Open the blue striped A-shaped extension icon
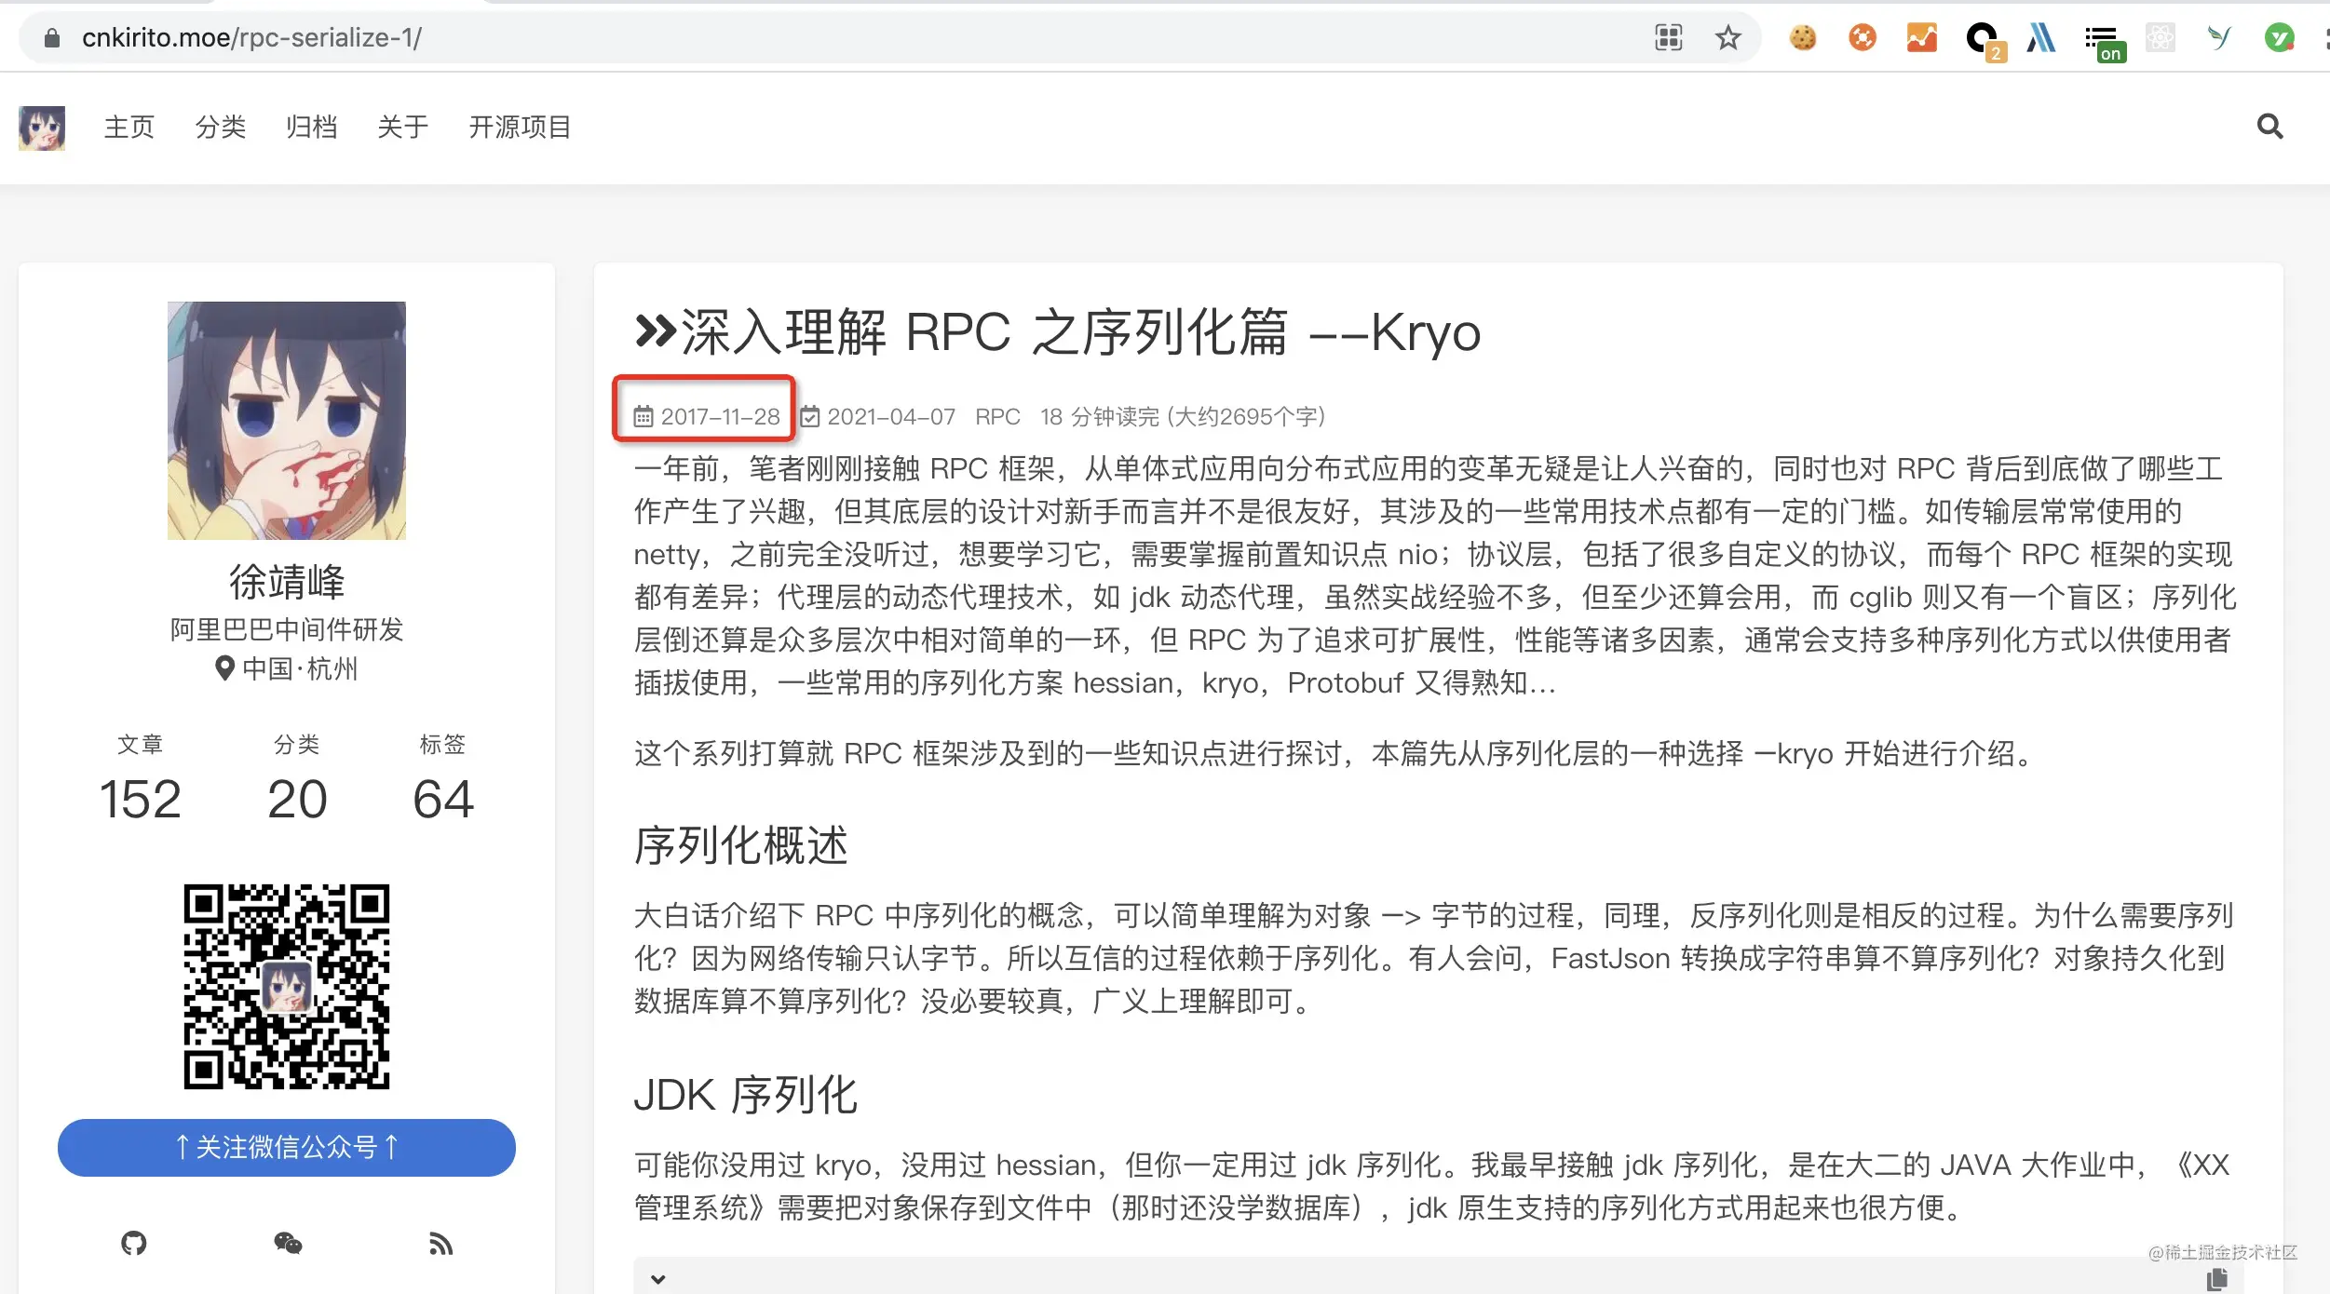 point(2041,38)
